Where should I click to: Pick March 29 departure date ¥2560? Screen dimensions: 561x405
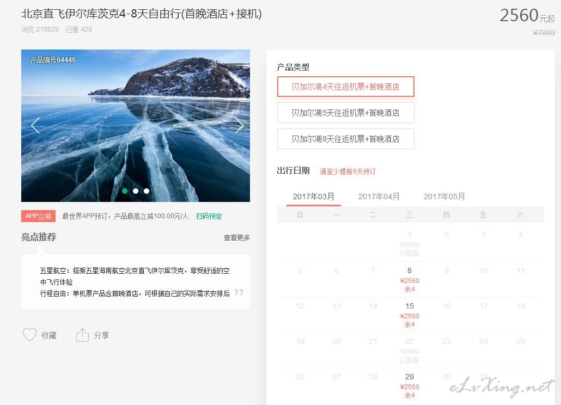coord(409,386)
